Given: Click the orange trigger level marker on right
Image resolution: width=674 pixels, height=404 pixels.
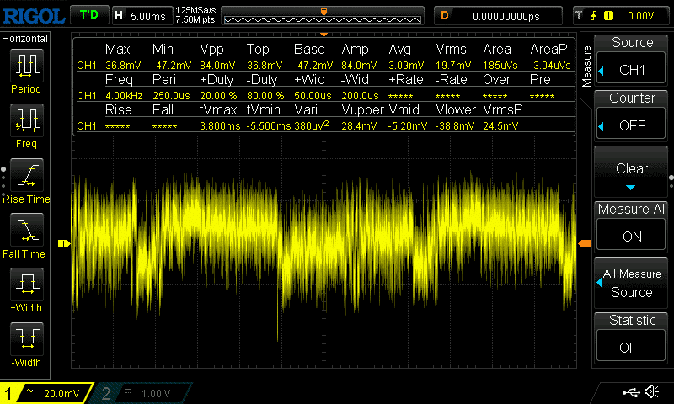Looking at the screenshot, I should coord(585,244).
